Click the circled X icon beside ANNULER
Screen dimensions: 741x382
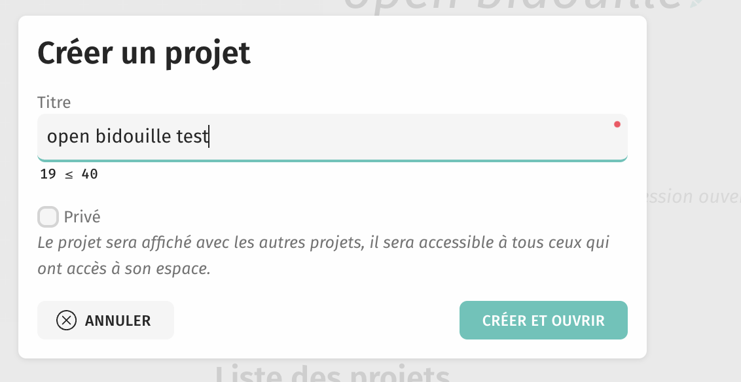tap(66, 321)
